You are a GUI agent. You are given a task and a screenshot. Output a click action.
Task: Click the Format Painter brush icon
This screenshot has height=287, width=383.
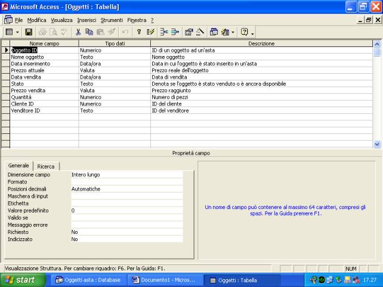(x=112, y=32)
